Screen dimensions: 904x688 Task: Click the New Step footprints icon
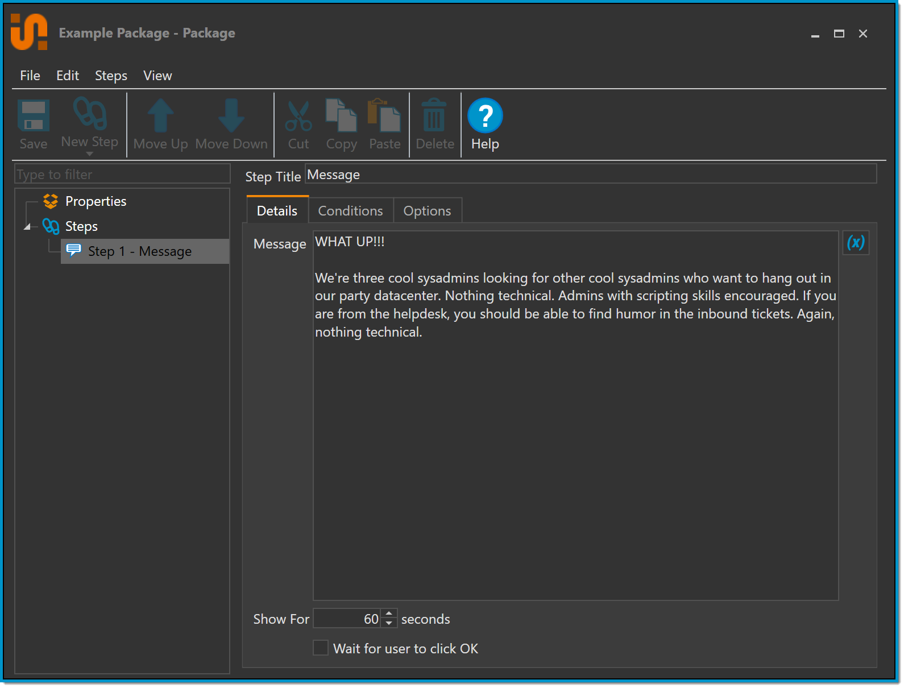pyautogui.click(x=90, y=113)
